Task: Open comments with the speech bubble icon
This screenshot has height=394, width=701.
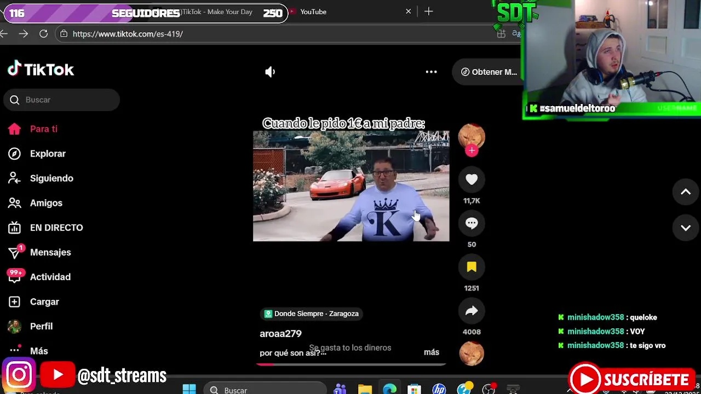Action: pyautogui.click(x=472, y=223)
